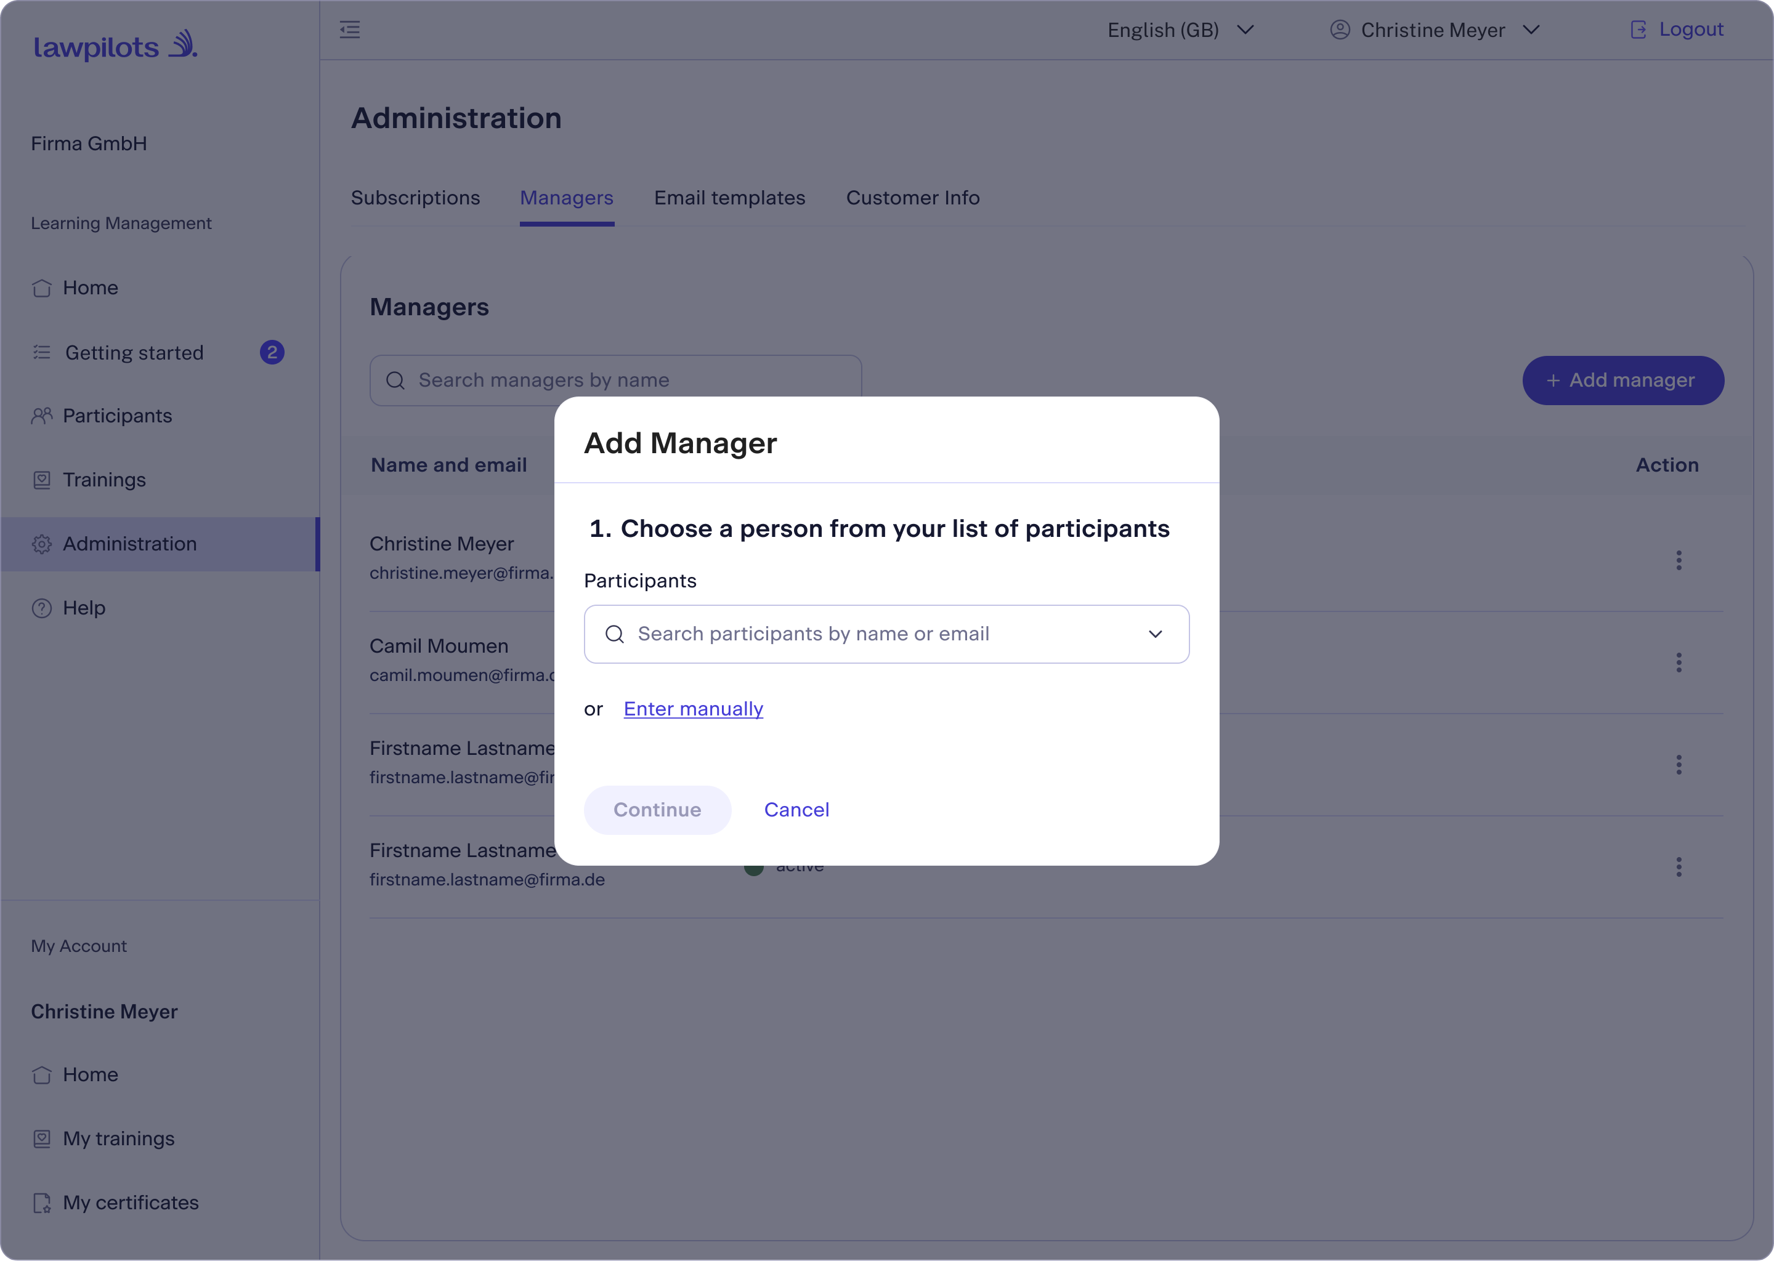Click the Trainings certificate icon
The width and height of the screenshot is (1774, 1261).
(x=42, y=481)
